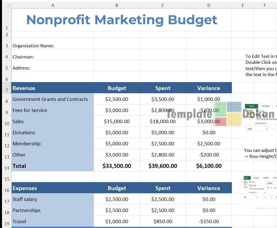The image size is (277, 228).
Task: Click the Cut scissors icon beside the Calibri font box
Action: (250, 182)
